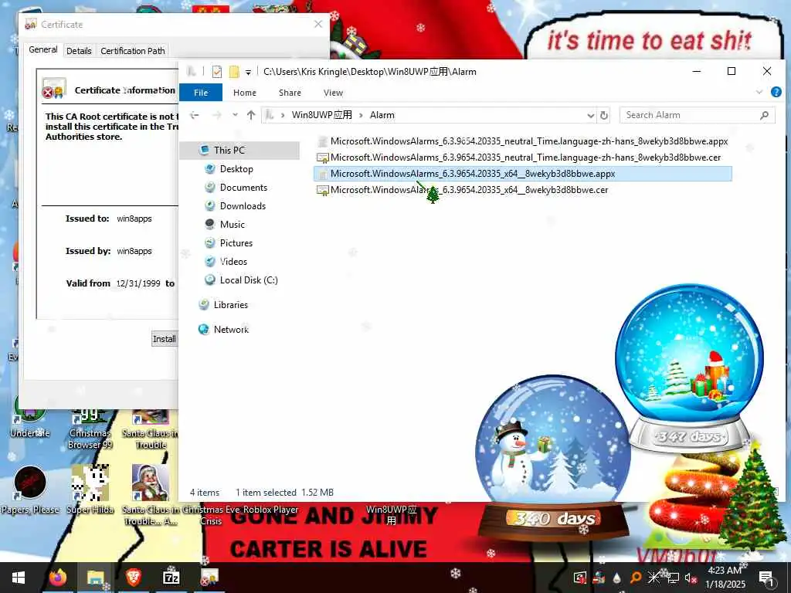Image resolution: width=791 pixels, height=593 pixels.
Task: Click the File Explorer taskbar icon
Action: click(x=95, y=578)
